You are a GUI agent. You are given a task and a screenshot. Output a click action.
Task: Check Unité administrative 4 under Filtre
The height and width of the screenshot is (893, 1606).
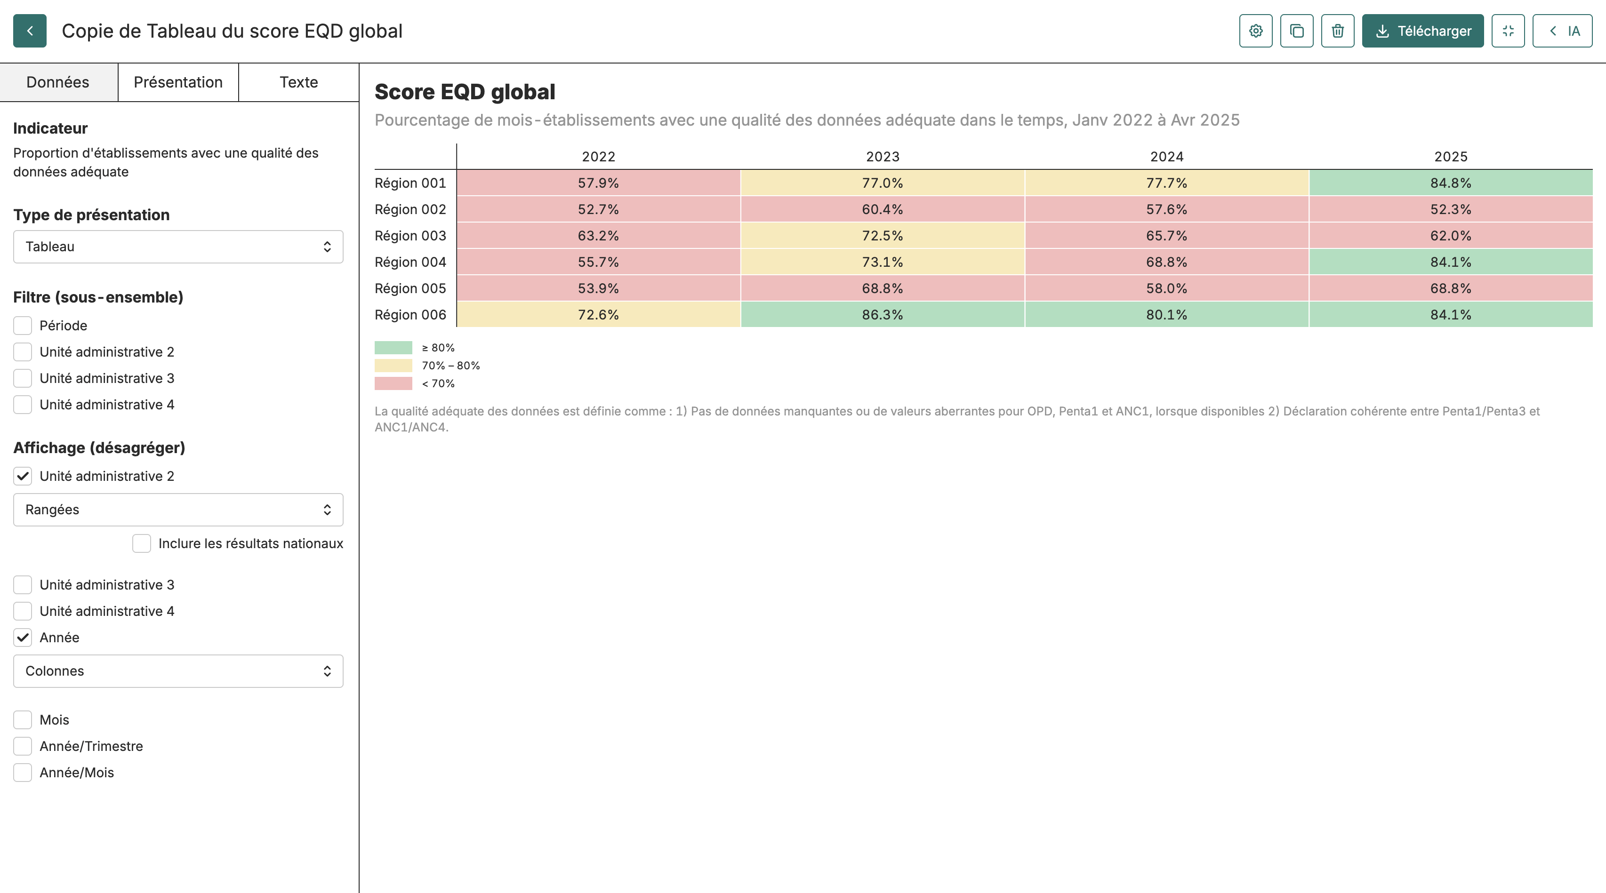tap(23, 405)
